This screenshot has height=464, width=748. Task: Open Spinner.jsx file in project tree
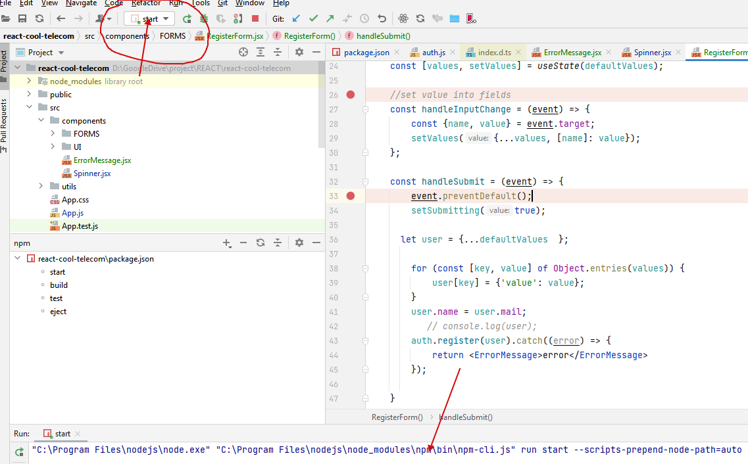click(x=92, y=174)
